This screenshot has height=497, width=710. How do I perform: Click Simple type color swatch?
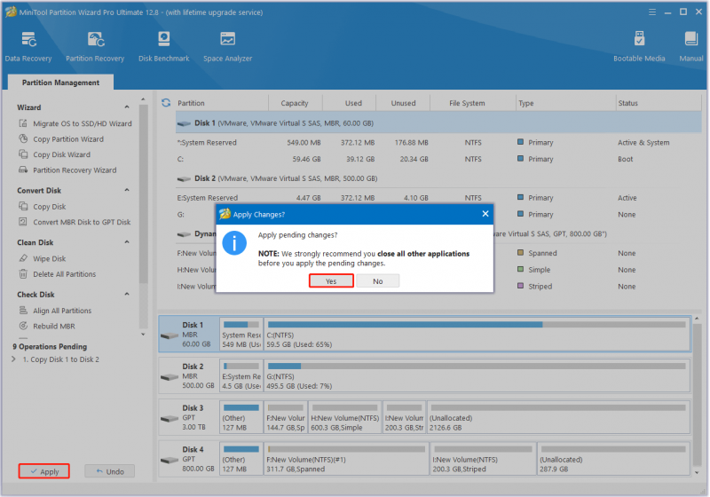[x=520, y=269]
